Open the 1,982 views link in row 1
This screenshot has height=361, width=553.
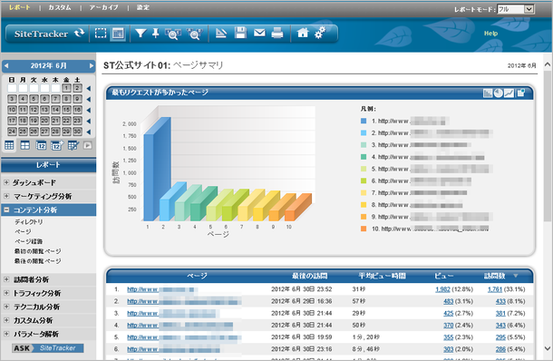(x=442, y=289)
